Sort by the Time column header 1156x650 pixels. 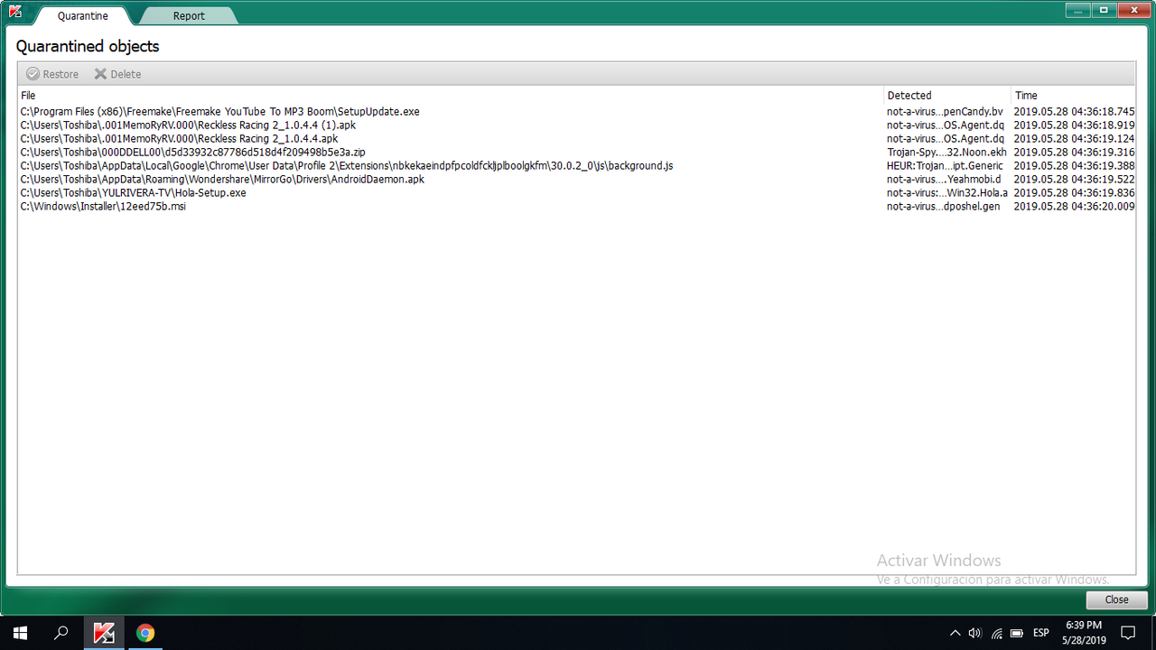[x=1073, y=95]
